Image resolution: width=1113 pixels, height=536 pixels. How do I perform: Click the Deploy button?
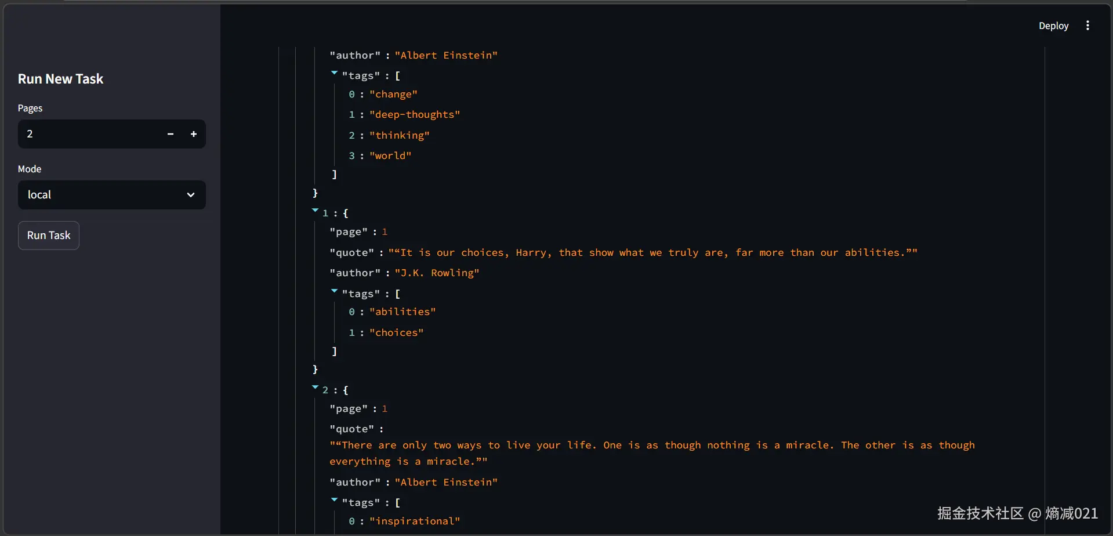click(1053, 26)
